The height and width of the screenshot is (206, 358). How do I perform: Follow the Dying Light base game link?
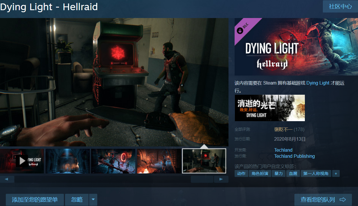pos(318,83)
